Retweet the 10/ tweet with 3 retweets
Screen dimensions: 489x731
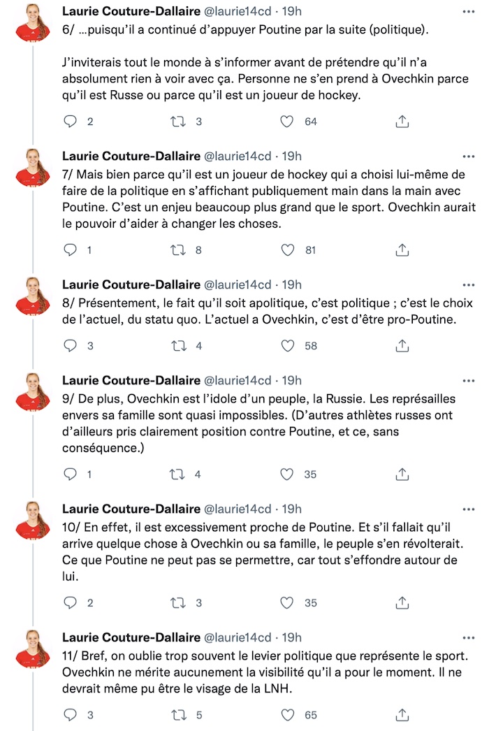(177, 603)
